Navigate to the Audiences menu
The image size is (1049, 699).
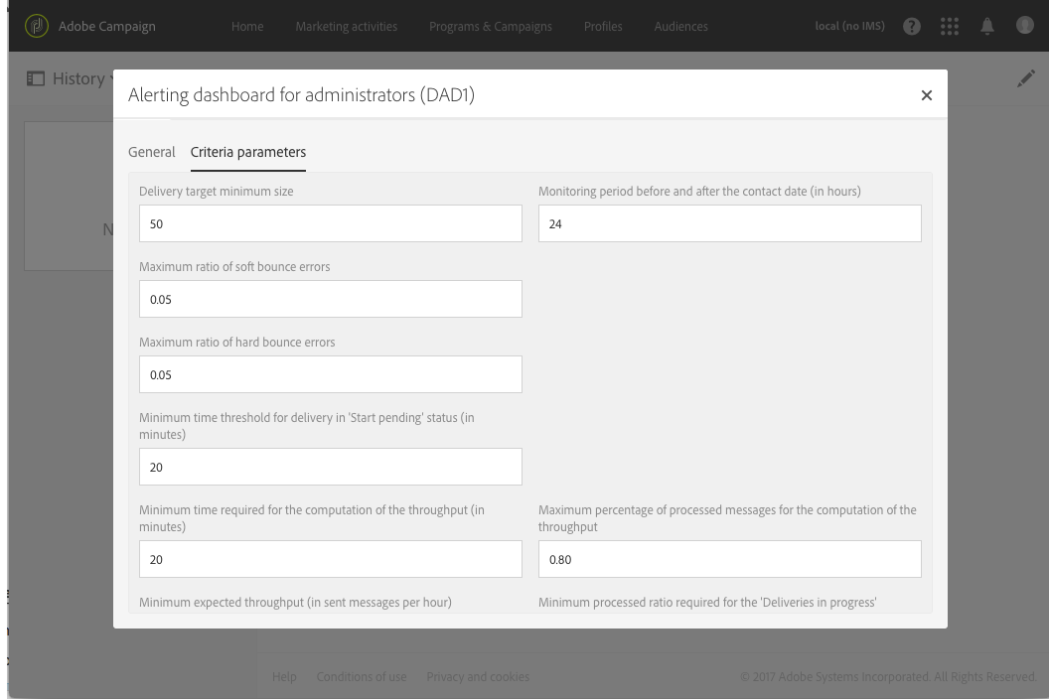pyautogui.click(x=681, y=27)
